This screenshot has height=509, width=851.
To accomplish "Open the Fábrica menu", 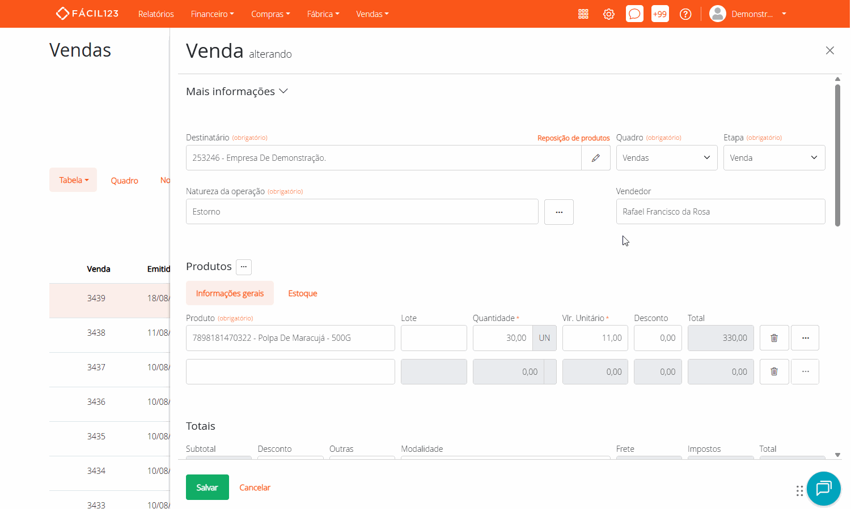I will click(x=323, y=14).
